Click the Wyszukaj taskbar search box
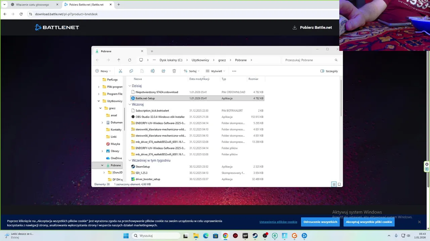 (x=156, y=236)
